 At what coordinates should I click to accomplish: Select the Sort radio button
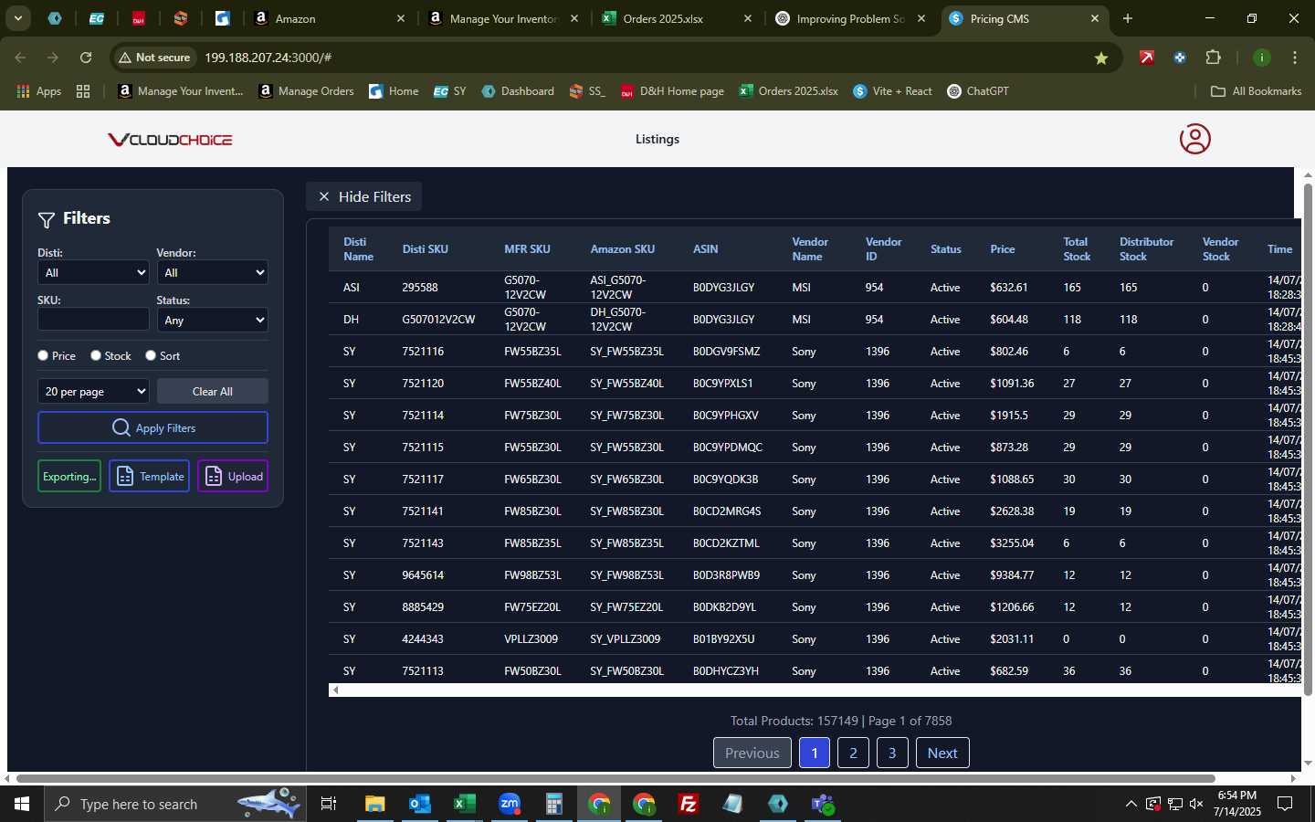tap(151, 355)
